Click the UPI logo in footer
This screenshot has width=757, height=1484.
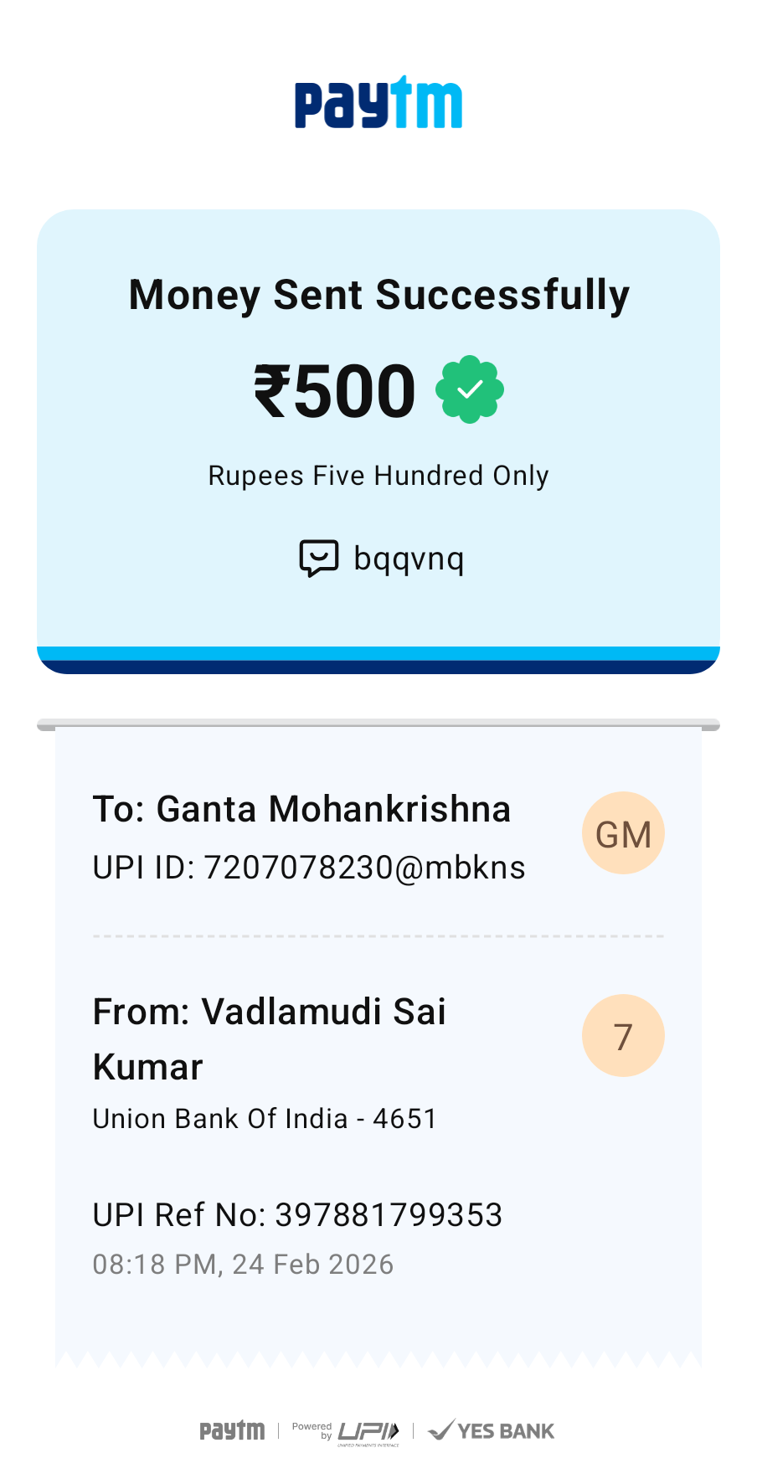pos(369,1431)
